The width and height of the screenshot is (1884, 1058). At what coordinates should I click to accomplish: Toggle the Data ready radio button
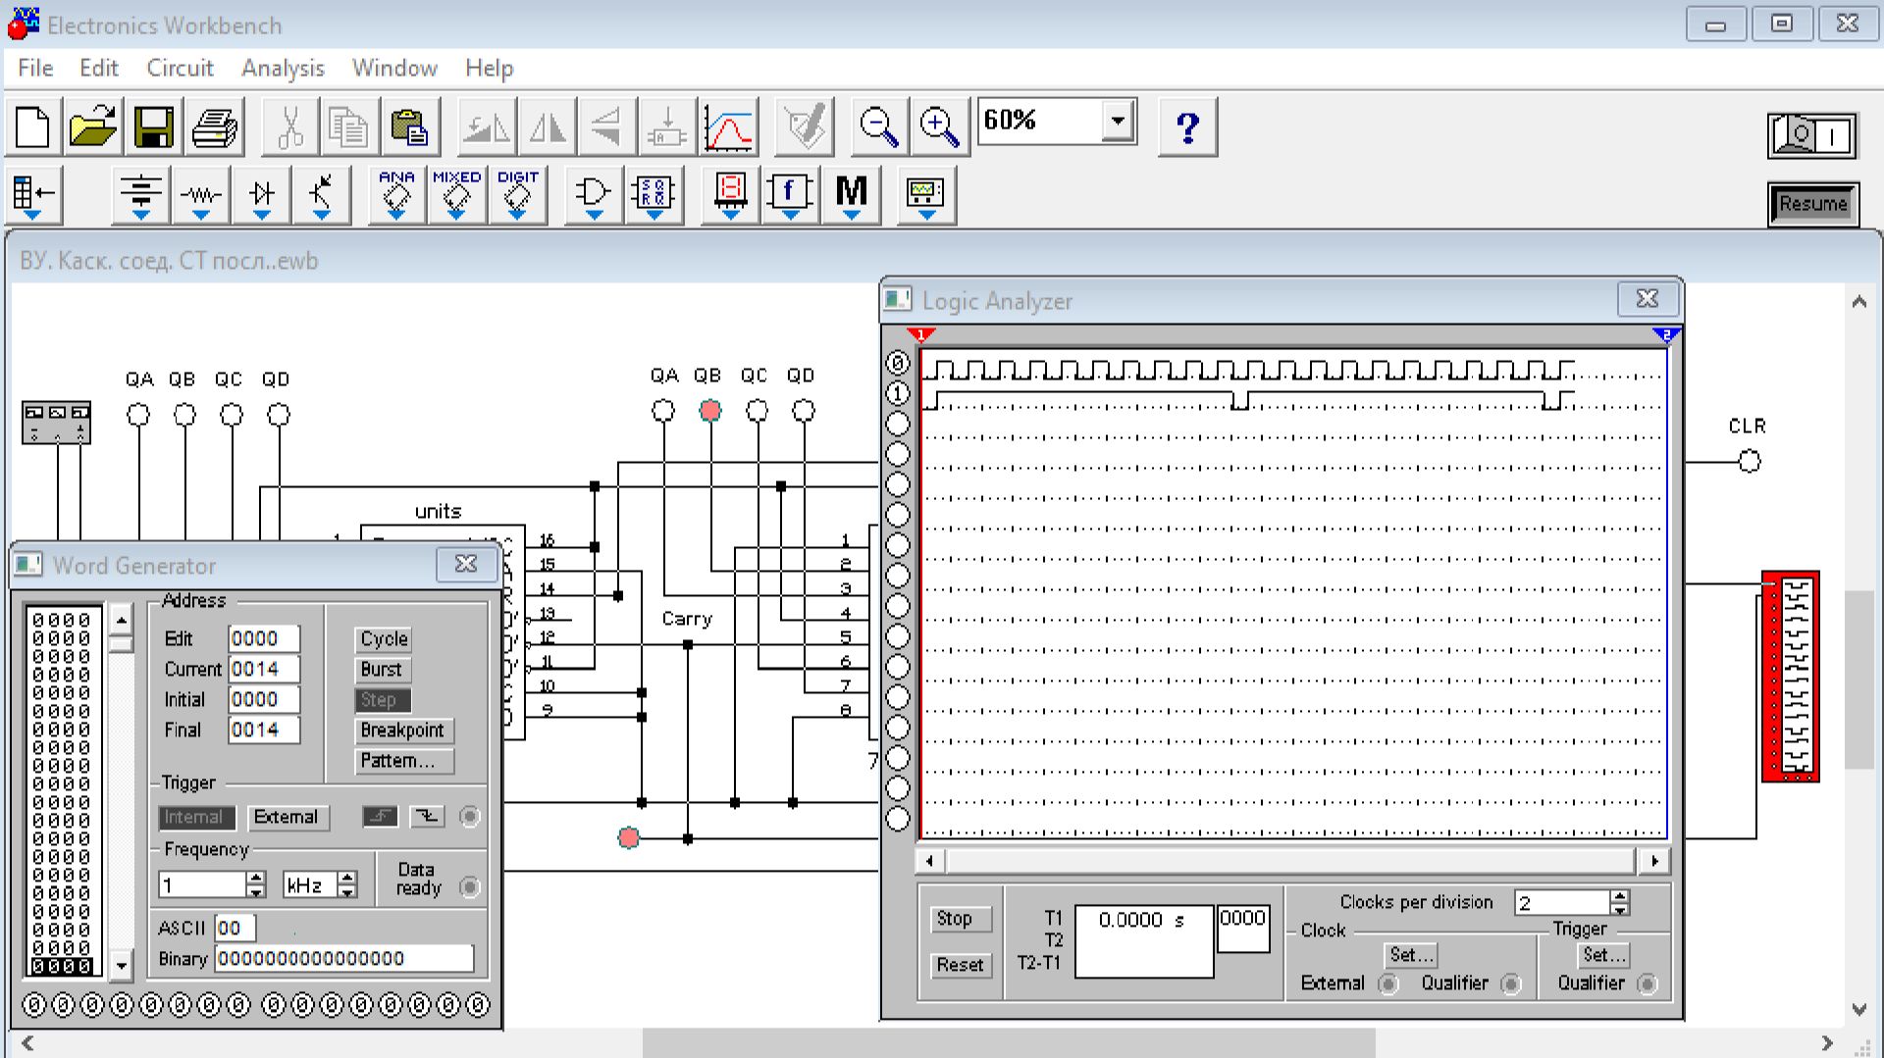[470, 887]
